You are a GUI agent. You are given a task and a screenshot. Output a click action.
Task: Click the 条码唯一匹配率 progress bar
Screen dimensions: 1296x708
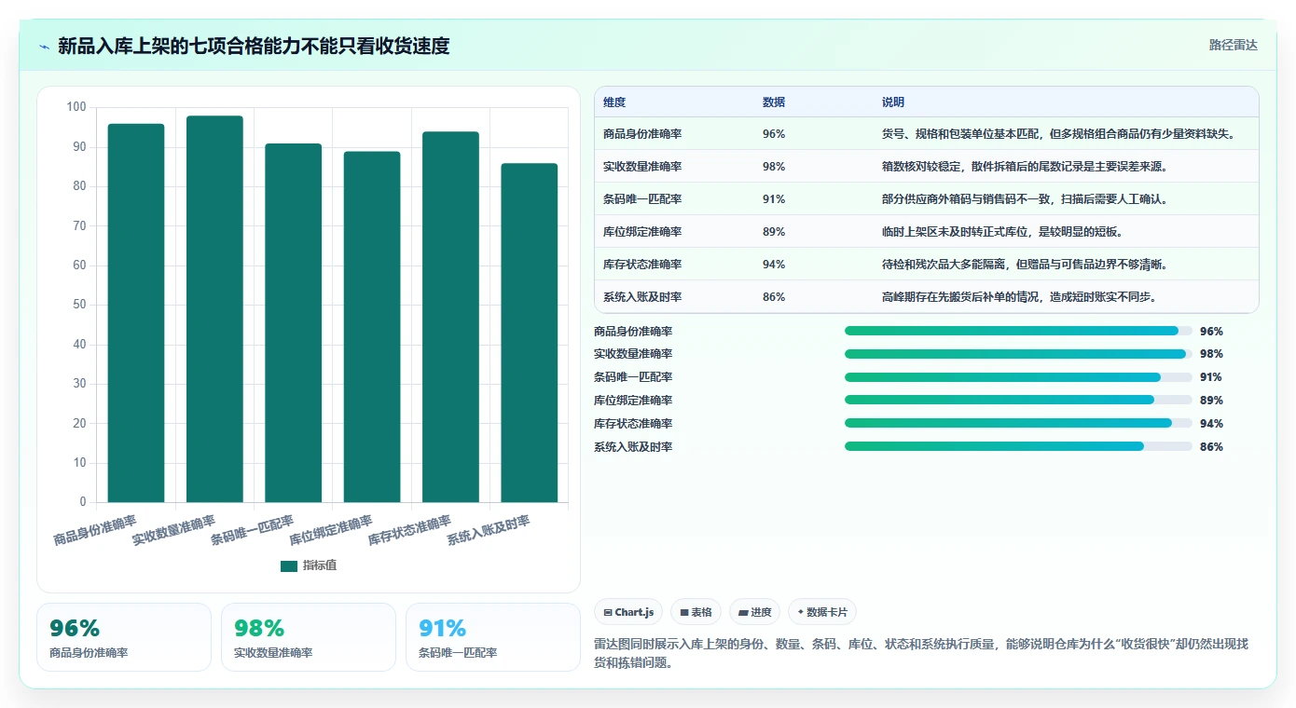tap(1018, 377)
